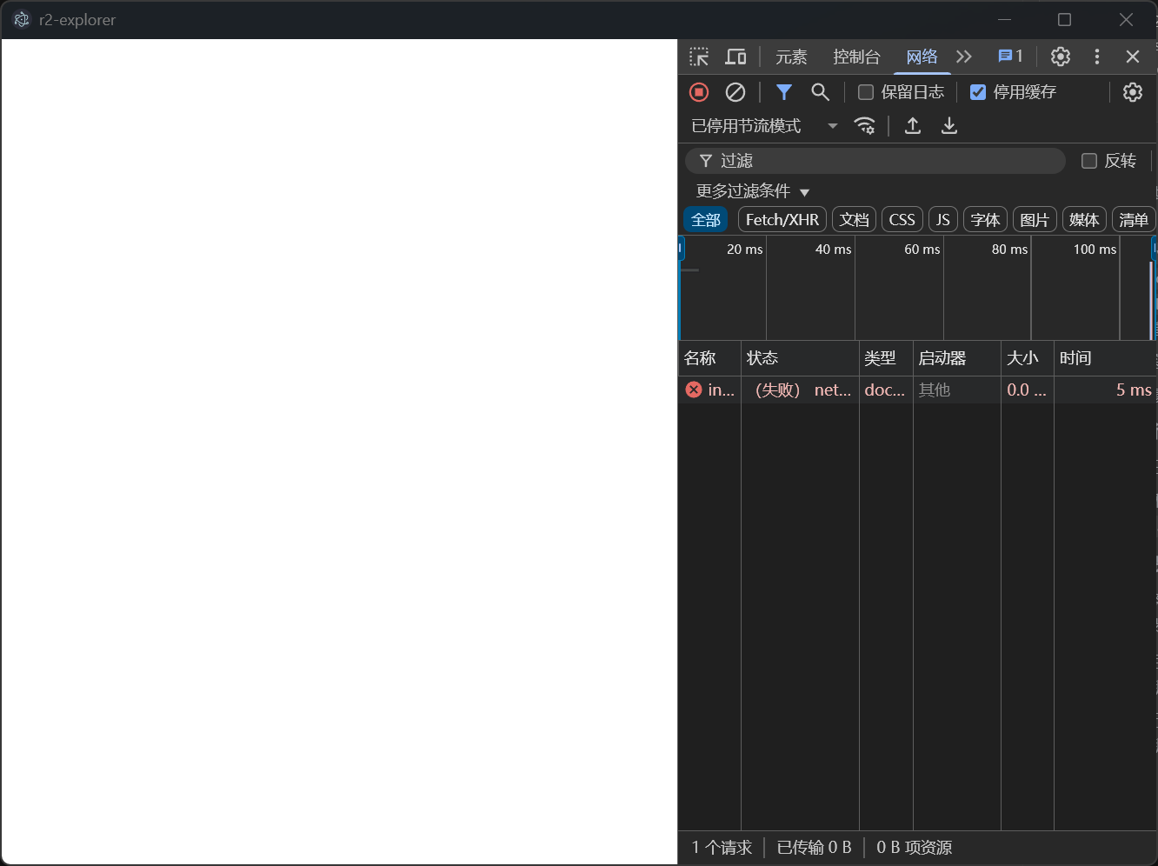Select the 全部 filter chip
This screenshot has height=866, width=1158.
click(x=706, y=220)
